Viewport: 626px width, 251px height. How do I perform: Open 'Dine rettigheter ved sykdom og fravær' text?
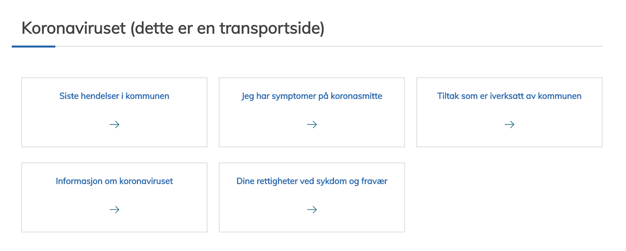pos(312,181)
